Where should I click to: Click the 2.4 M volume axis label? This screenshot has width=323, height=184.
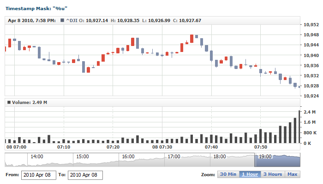point(309,112)
